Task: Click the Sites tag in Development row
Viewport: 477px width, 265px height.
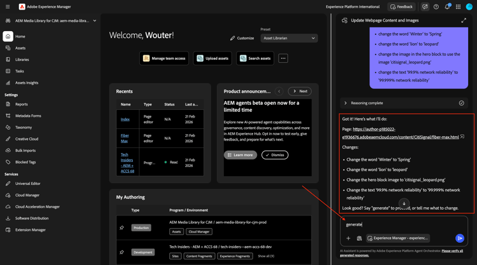Action: pos(176,256)
